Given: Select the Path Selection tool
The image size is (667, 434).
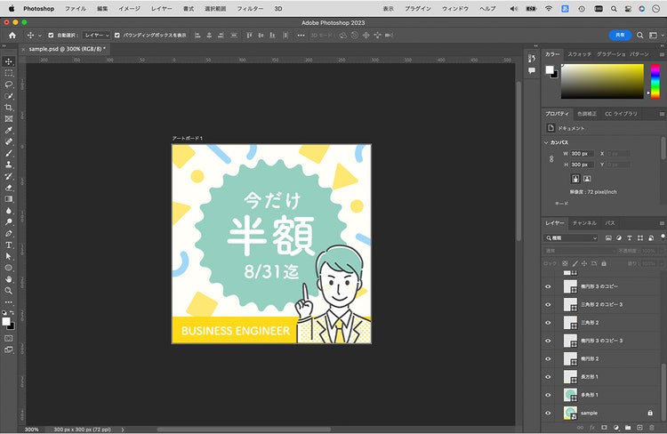Looking at the screenshot, I should 9,256.
